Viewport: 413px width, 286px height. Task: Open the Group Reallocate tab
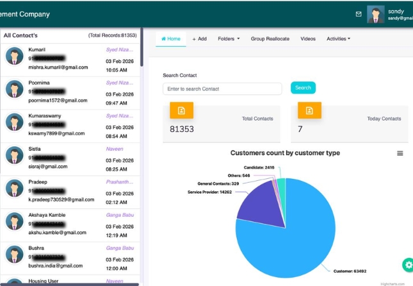pyautogui.click(x=270, y=39)
